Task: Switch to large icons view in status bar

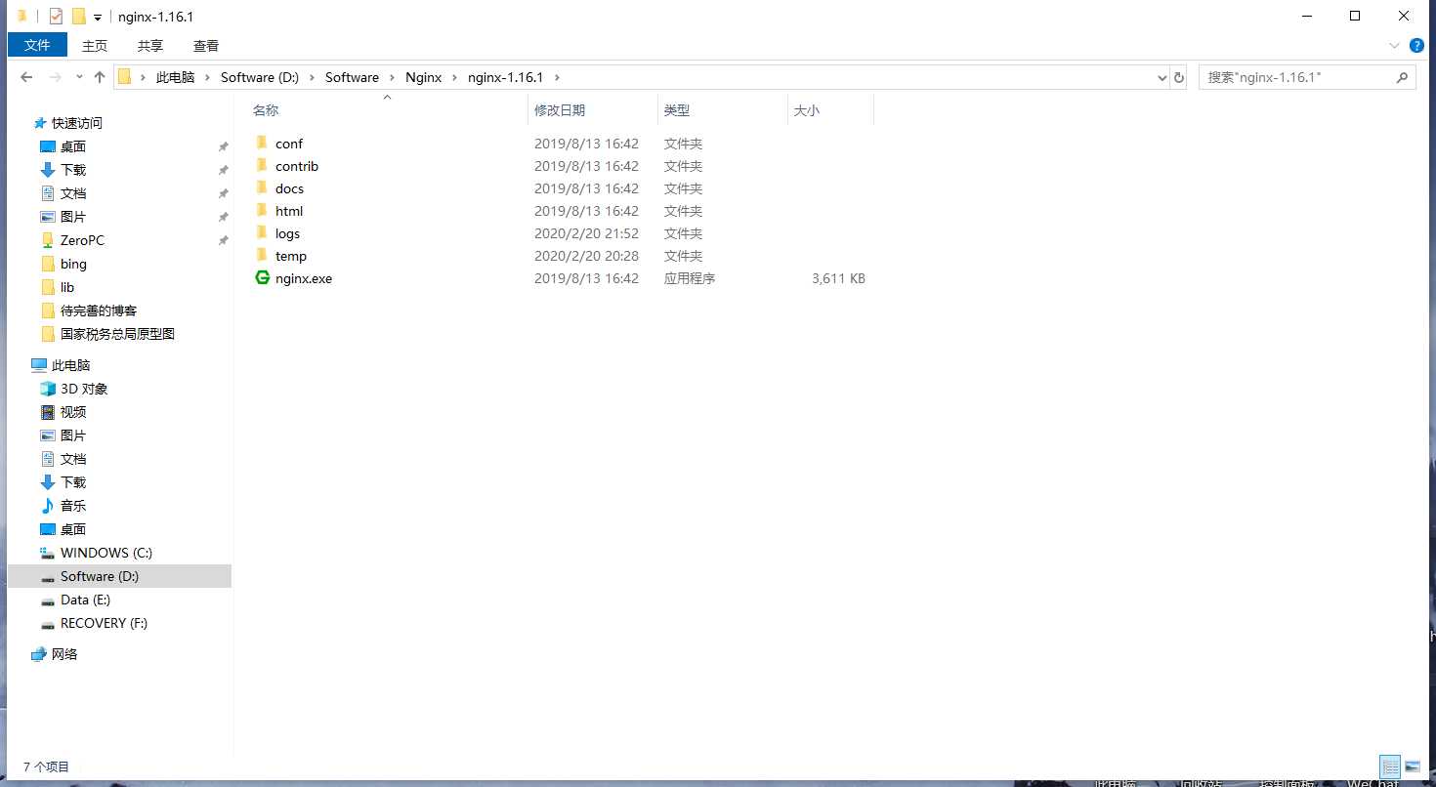Action: (x=1413, y=766)
